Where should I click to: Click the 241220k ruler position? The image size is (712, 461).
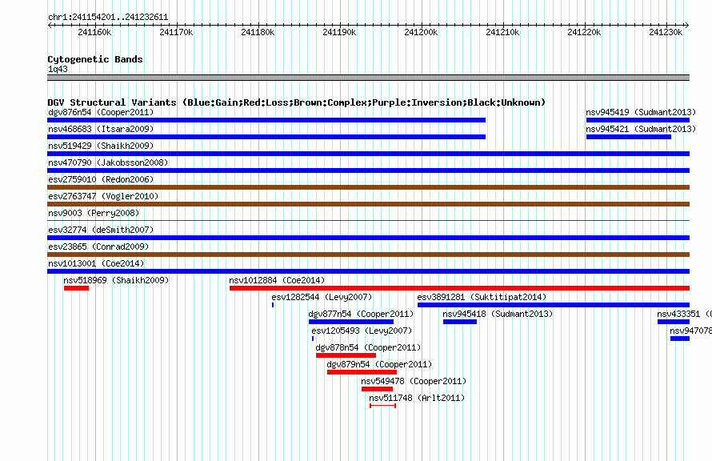584,32
